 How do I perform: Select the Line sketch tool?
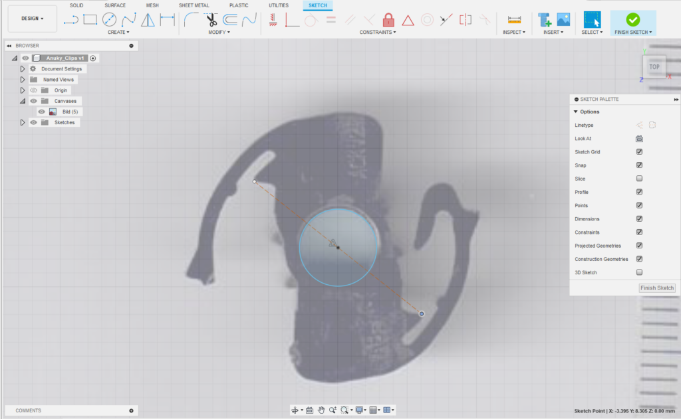point(70,20)
